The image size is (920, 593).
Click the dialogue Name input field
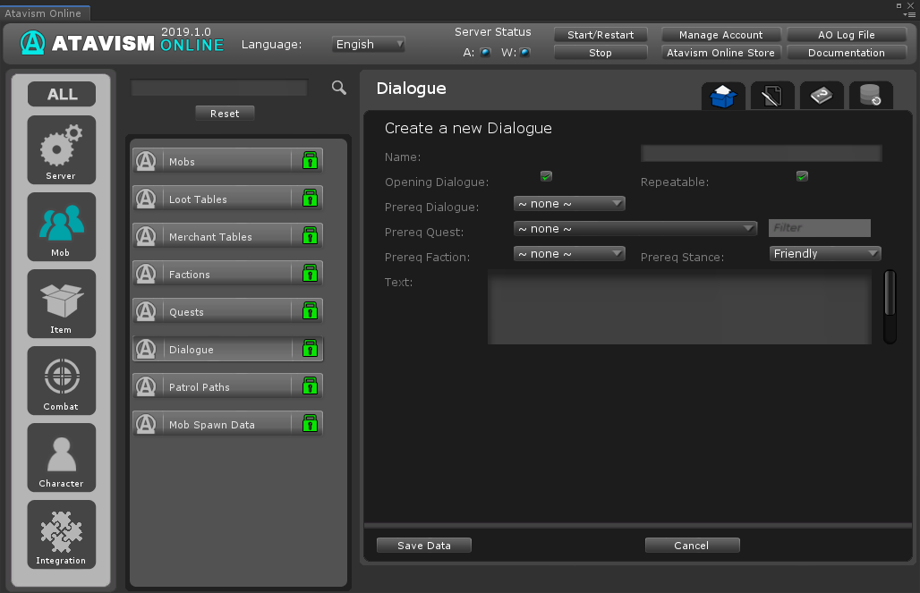coord(761,154)
